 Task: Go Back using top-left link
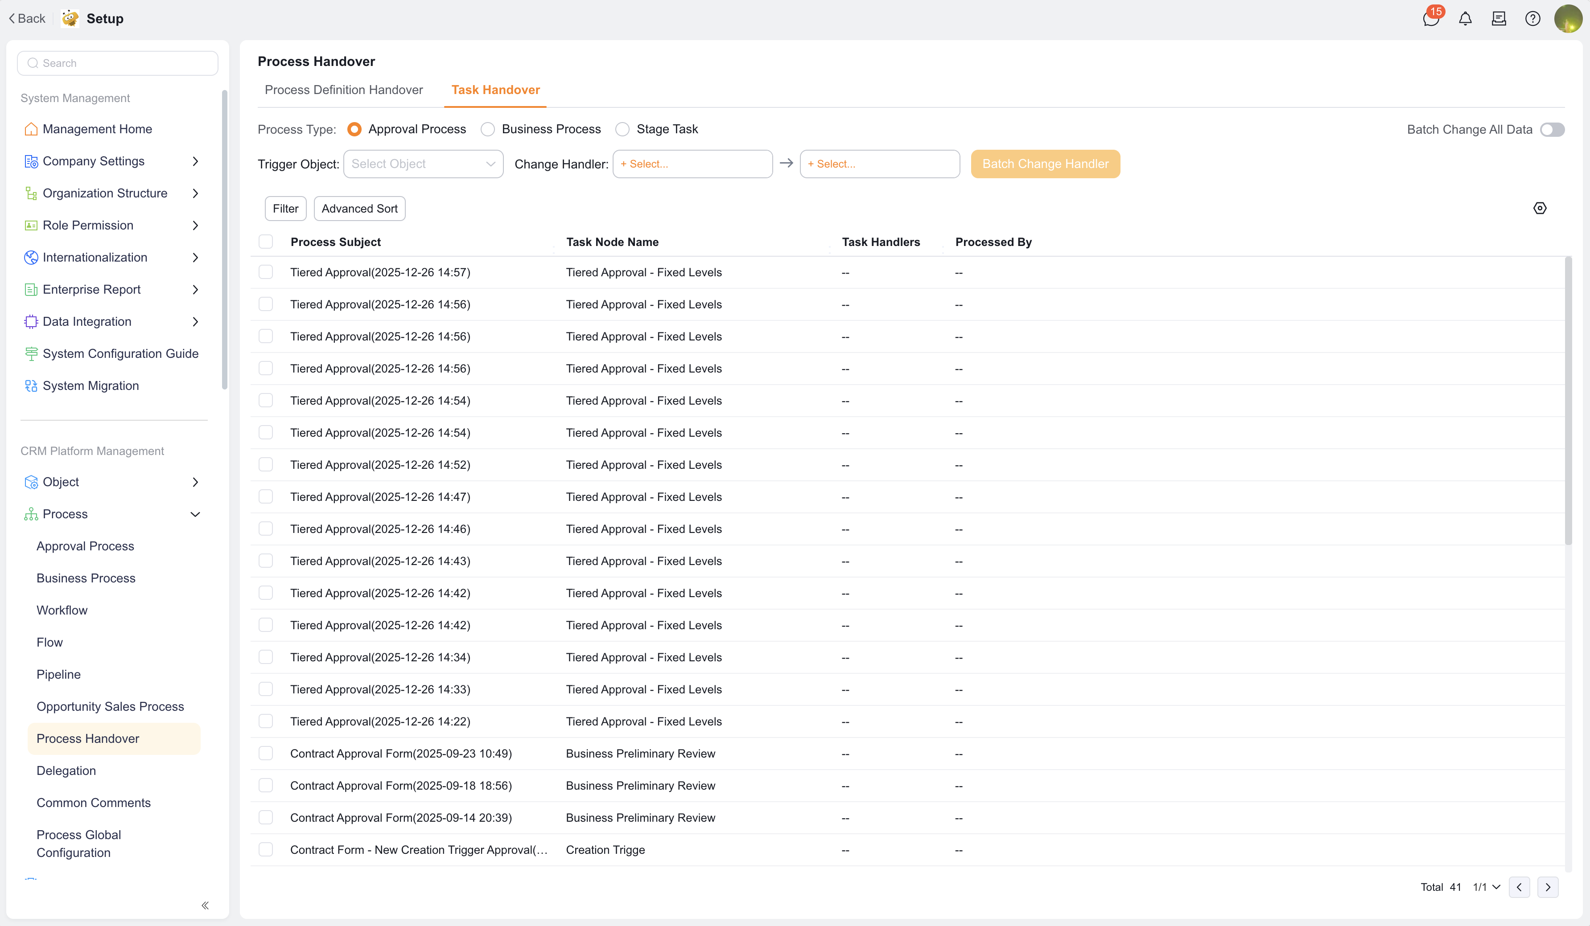click(x=27, y=18)
